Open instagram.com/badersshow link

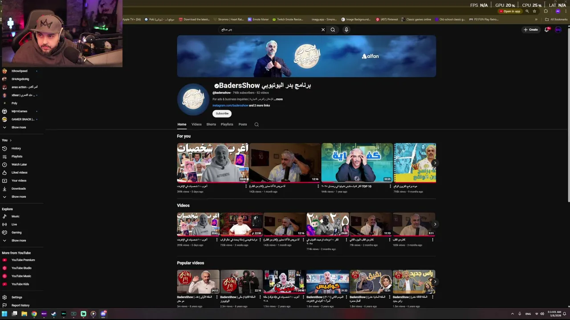point(230,105)
